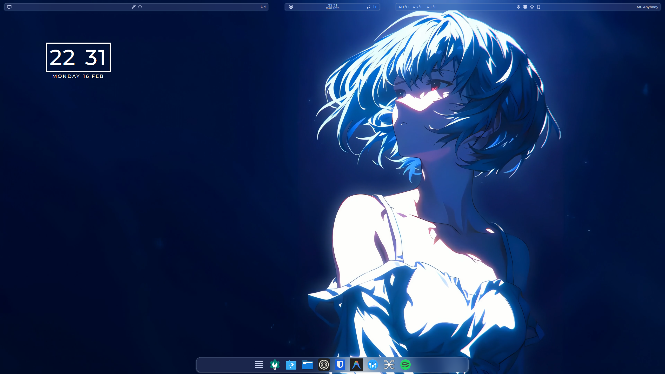Launch the concentric circles app in dock
The height and width of the screenshot is (374, 665).
(x=324, y=365)
